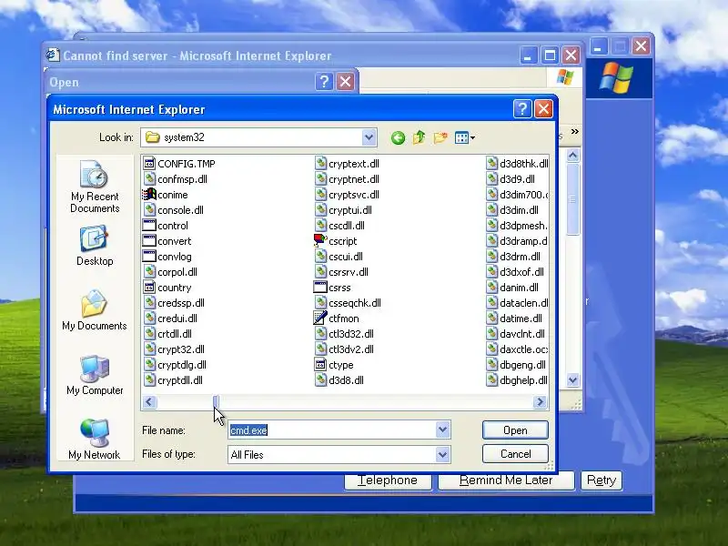Select the cscdll.dll file
Viewport: 728px width, 546px height.
339,226
